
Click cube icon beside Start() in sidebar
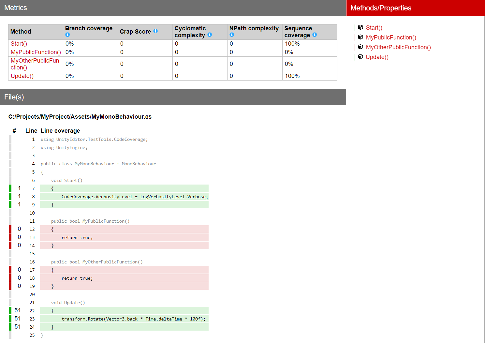pyautogui.click(x=360, y=27)
